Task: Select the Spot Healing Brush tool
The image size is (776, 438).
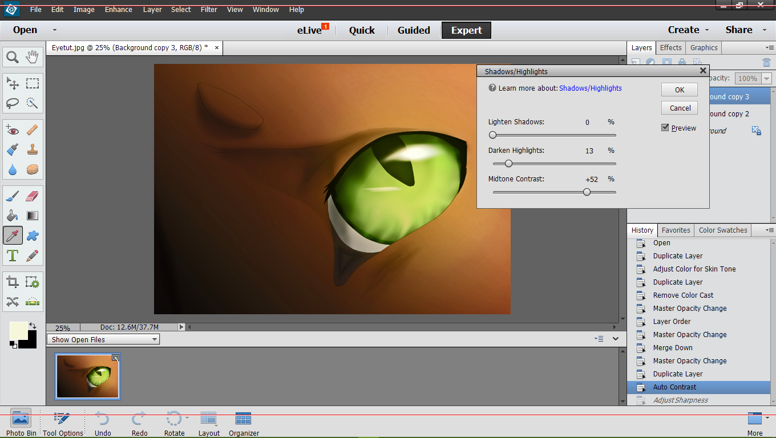Action: (33, 130)
